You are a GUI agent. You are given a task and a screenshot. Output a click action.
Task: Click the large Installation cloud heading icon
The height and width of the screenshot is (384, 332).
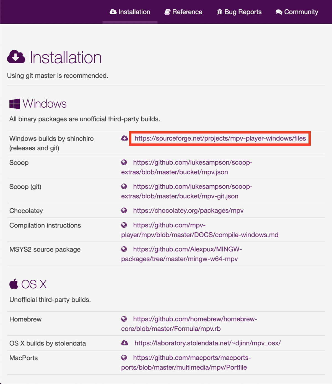[16, 57]
